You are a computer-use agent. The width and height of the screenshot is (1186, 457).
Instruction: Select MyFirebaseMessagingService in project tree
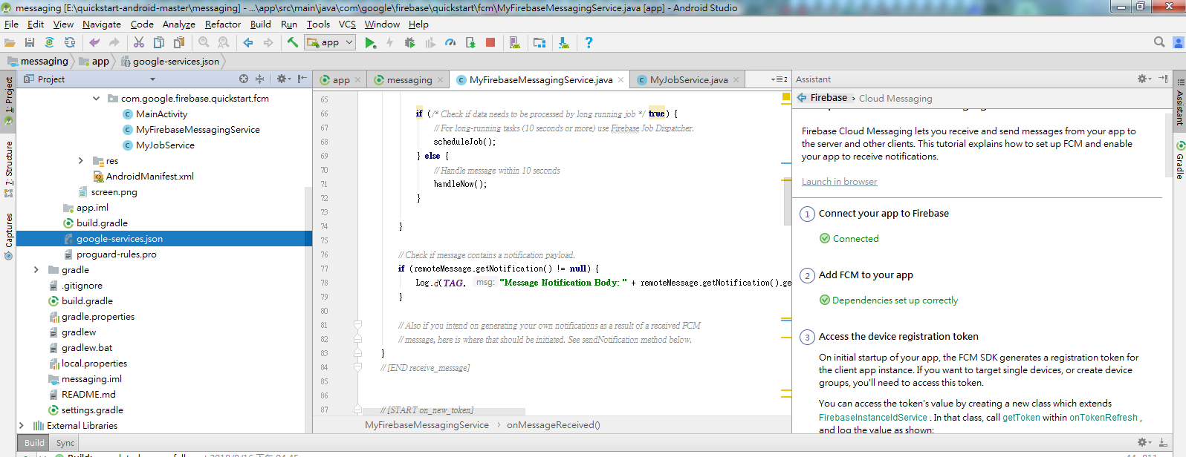[x=198, y=129]
